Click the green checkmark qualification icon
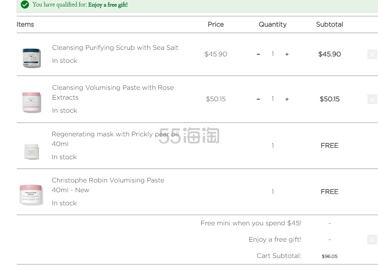Image resolution: width=378 pixels, height=271 pixels. [25, 4]
